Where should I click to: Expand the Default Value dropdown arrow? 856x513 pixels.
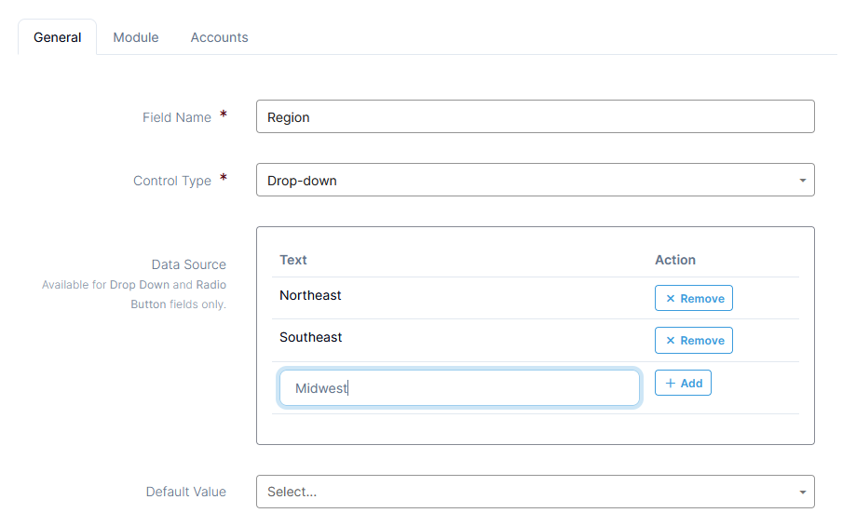[x=803, y=493]
